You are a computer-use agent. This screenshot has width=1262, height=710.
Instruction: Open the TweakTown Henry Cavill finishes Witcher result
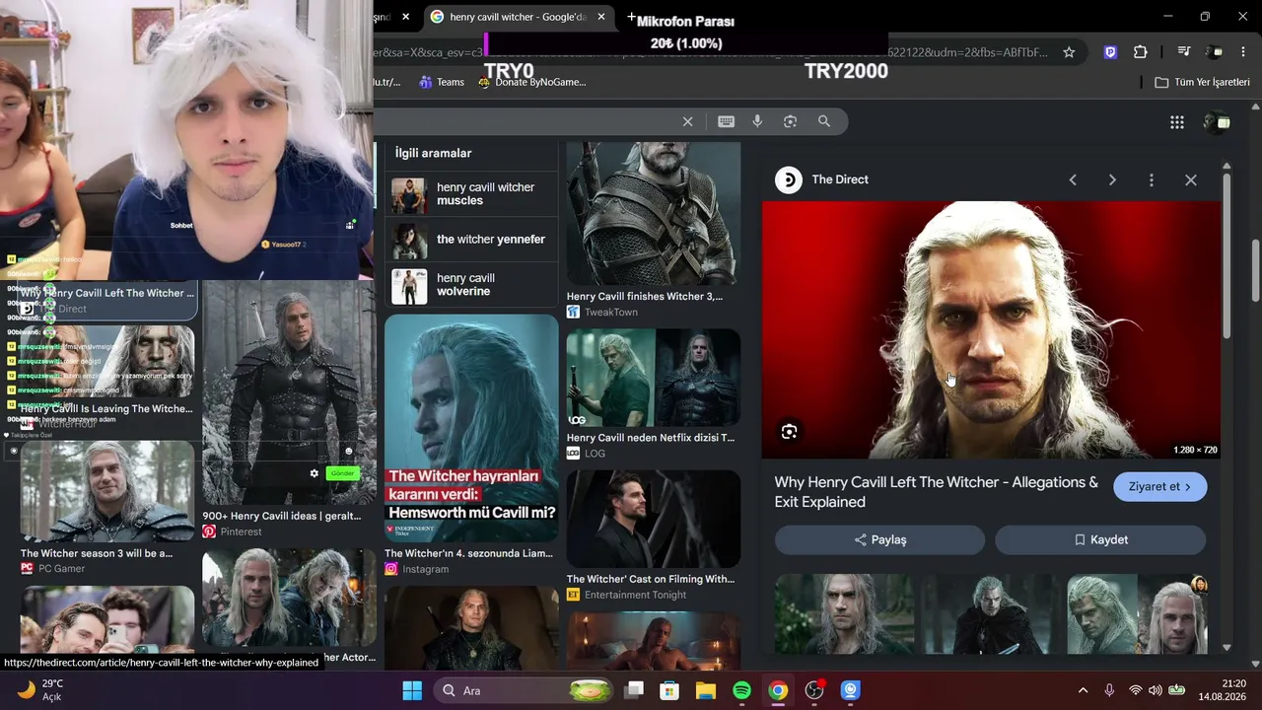(653, 230)
